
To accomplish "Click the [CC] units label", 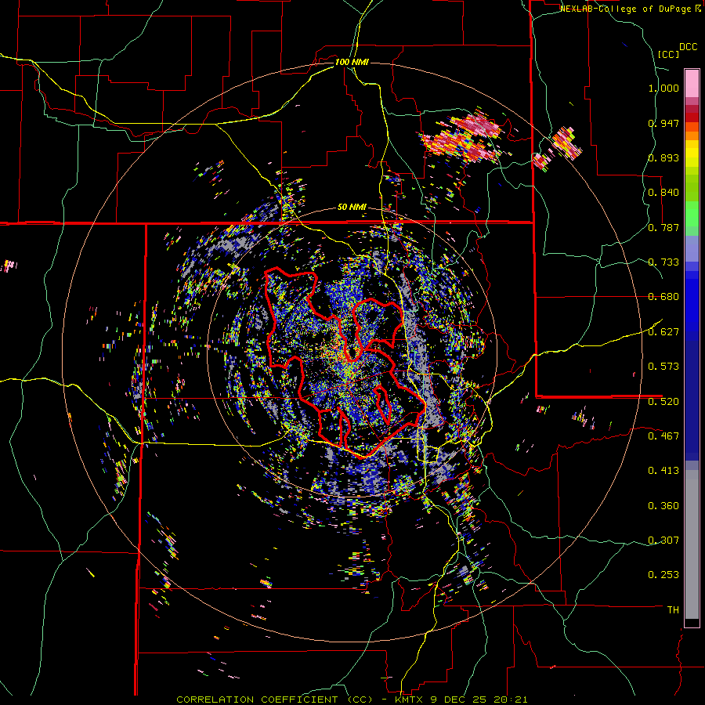I will [x=668, y=54].
